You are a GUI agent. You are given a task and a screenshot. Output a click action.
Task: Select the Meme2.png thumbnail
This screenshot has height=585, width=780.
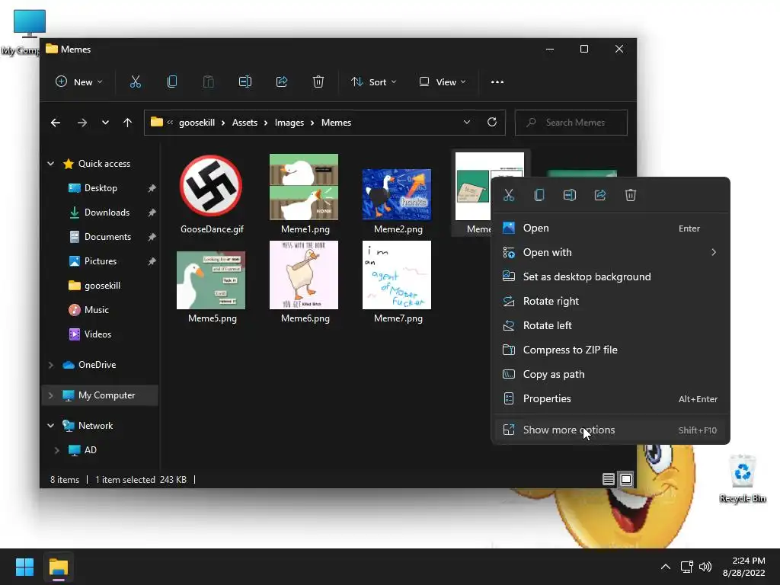click(396, 194)
